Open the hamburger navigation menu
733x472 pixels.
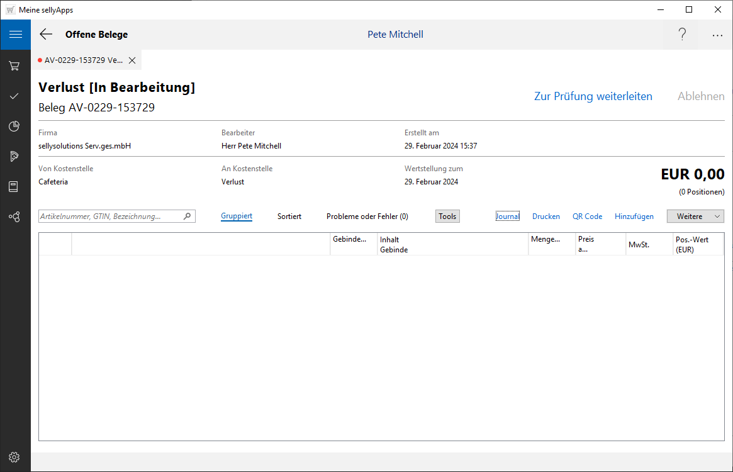click(x=15, y=35)
